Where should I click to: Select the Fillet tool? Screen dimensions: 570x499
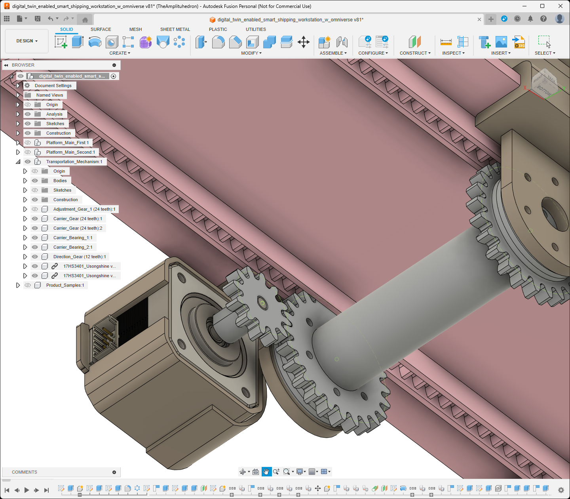click(x=218, y=42)
